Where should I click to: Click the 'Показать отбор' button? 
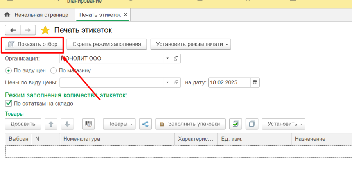coord(33,44)
